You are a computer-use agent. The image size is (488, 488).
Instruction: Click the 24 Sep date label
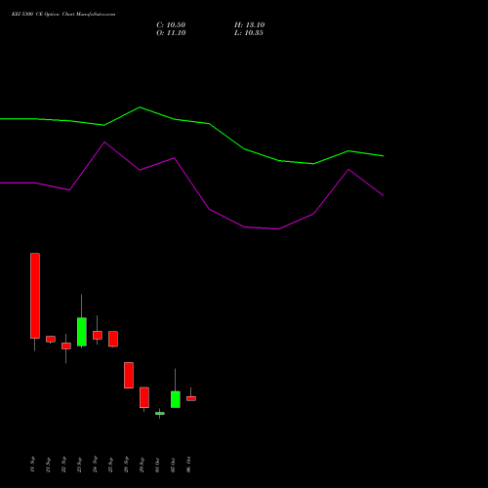tap(95, 465)
